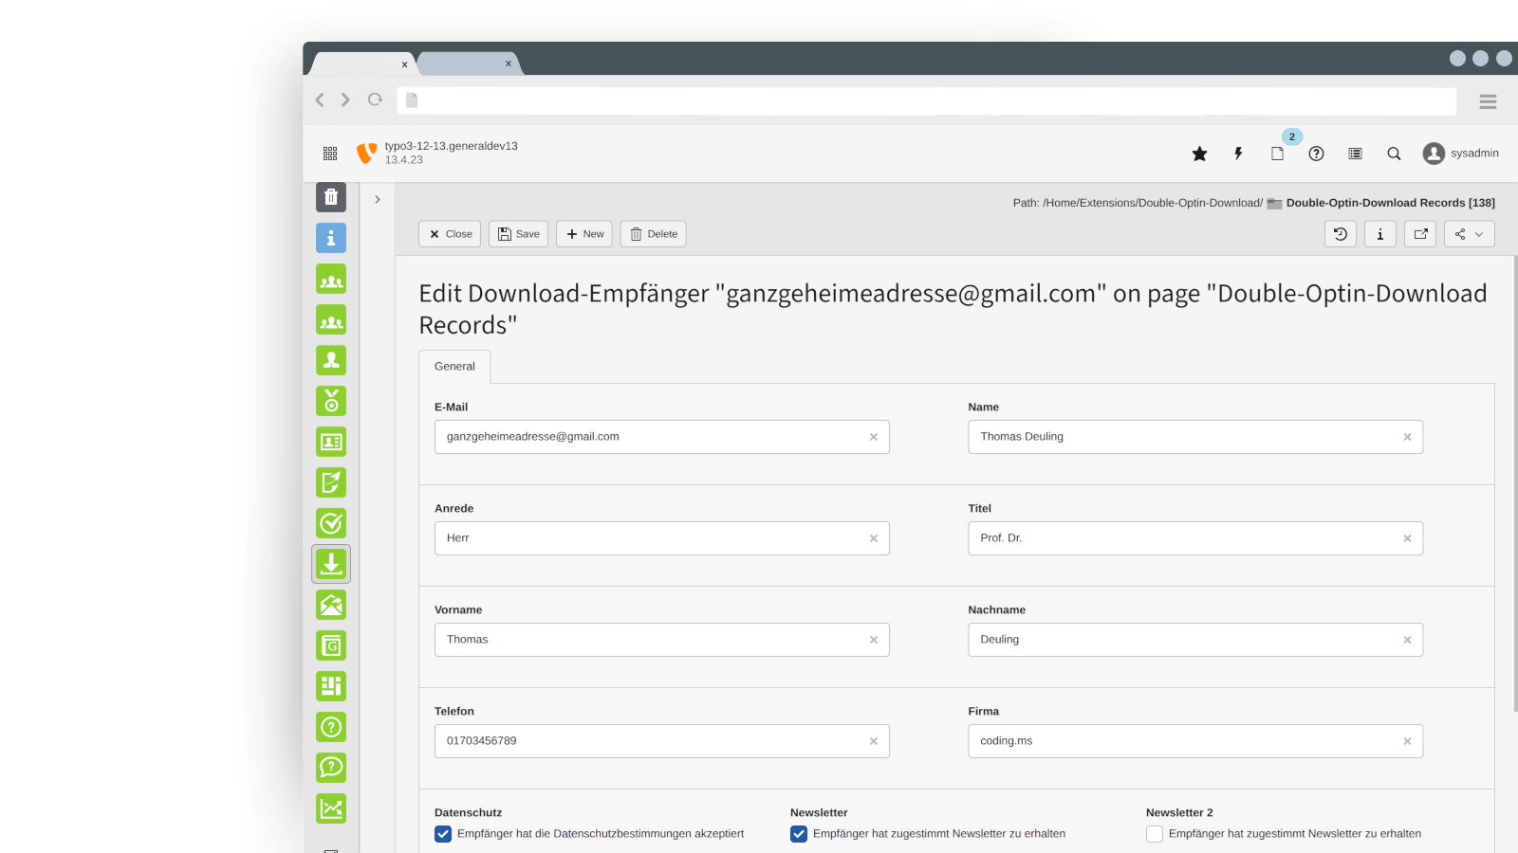Open the help question mark icon in top bar
Screen dimensions: 1518x853
point(1316,154)
